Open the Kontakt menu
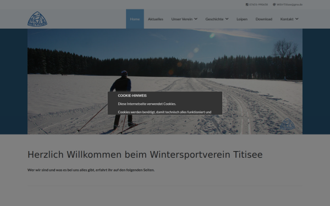The image size is (330, 206). point(287,19)
